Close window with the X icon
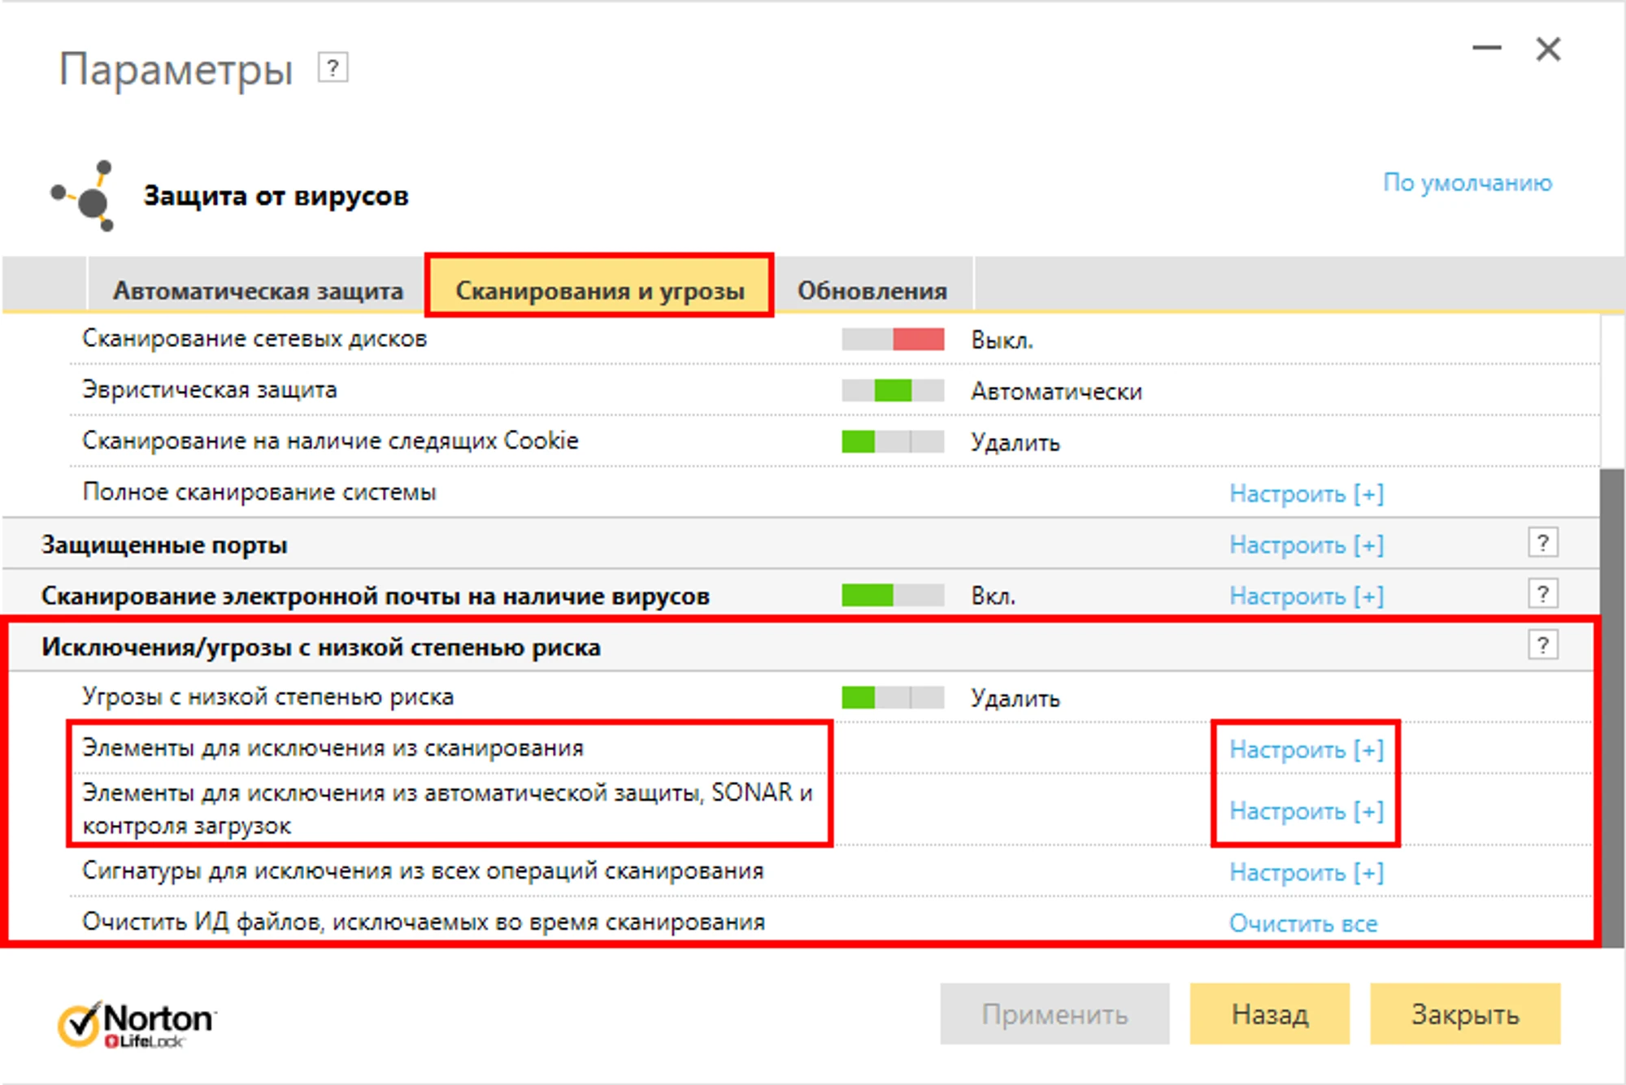 1548,49
